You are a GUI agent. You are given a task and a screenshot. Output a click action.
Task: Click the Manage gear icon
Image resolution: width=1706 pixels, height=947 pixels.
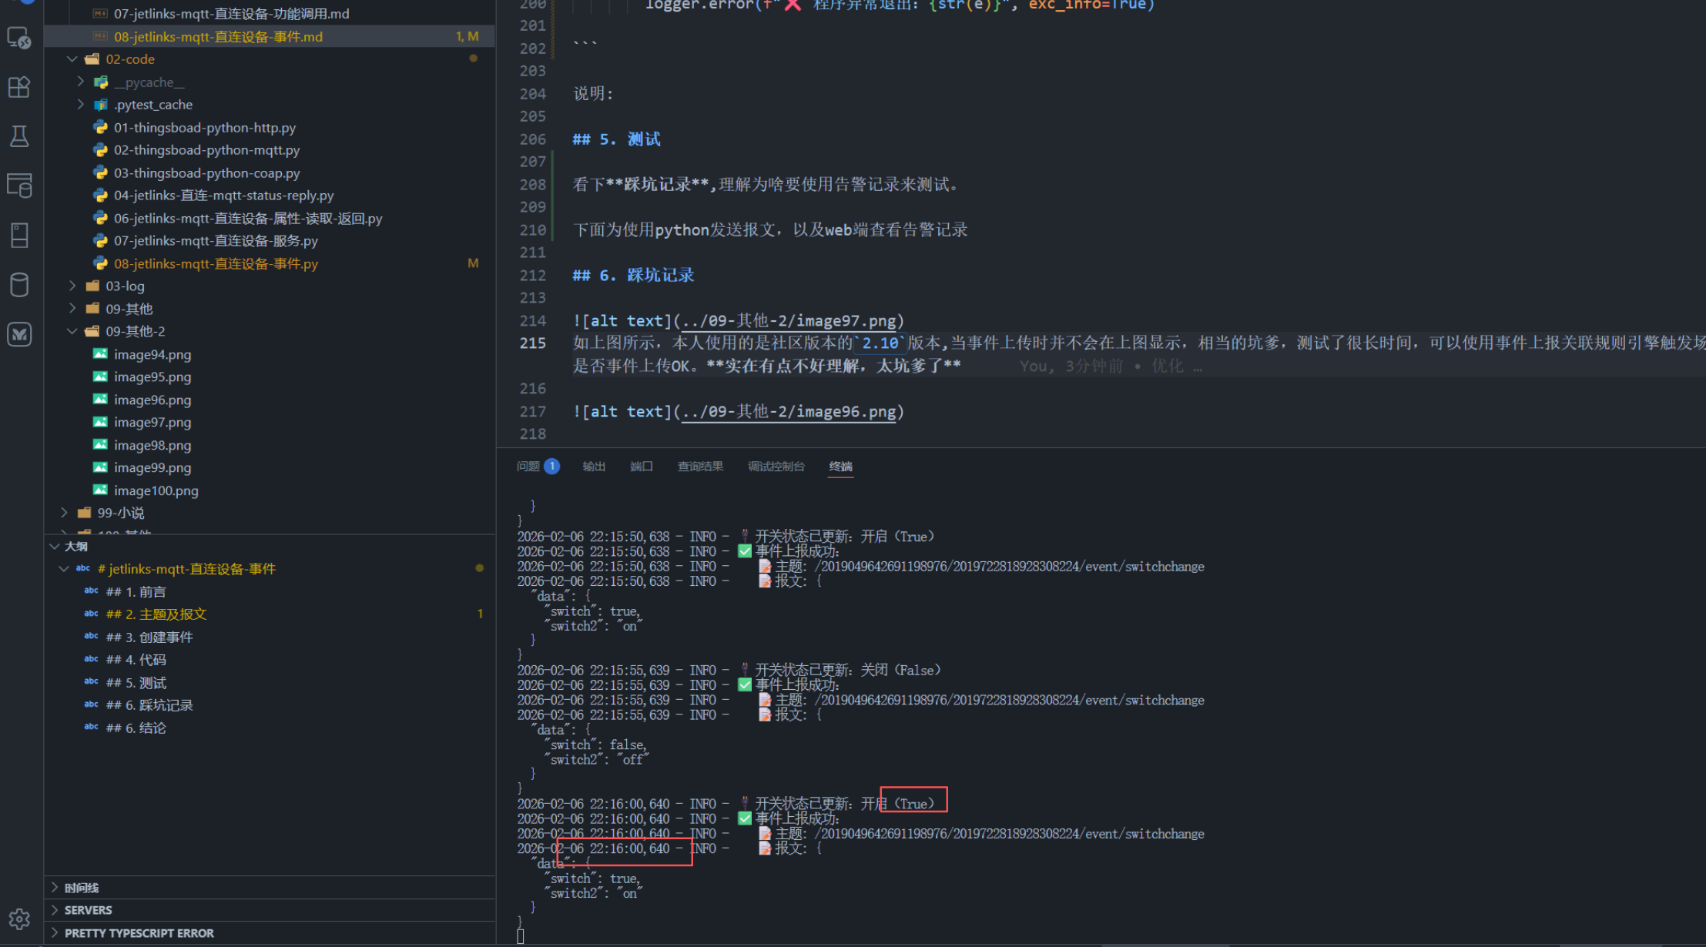tap(19, 919)
